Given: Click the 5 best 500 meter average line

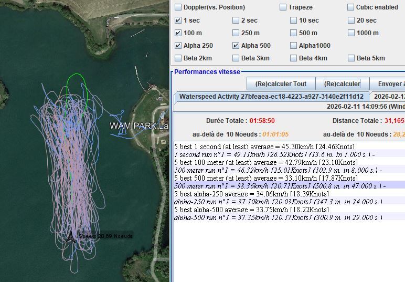Looking at the screenshot, I should point(289,178).
